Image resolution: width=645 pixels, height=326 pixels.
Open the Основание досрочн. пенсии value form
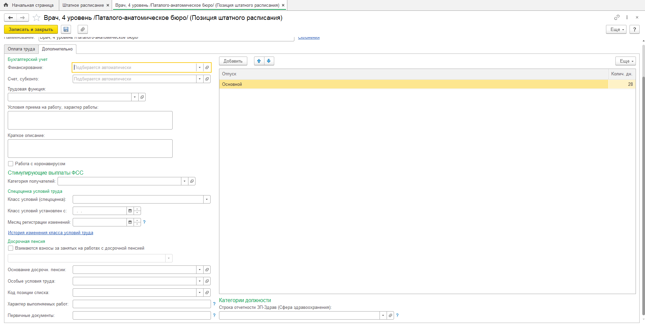click(x=207, y=270)
